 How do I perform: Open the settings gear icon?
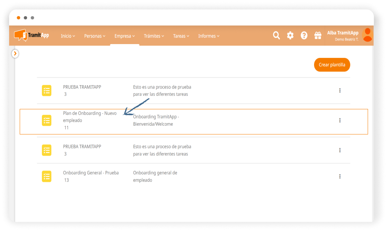click(x=290, y=35)
